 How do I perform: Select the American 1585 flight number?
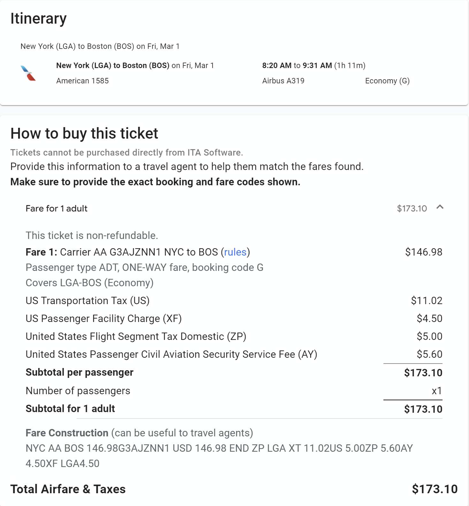82,81
